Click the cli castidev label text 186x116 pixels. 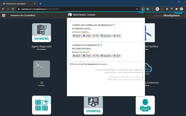tap(42, 84)
